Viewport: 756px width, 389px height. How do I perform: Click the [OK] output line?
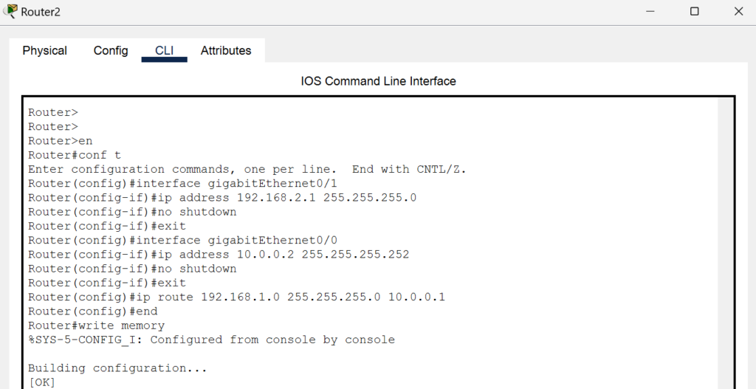[42, 383]
